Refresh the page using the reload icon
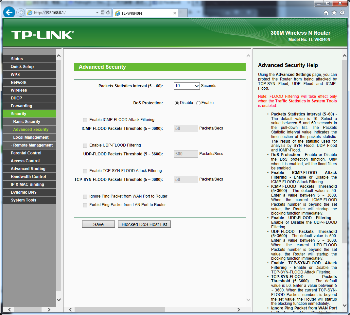This screenshot has height=315, width=350. tap(108, 13)
